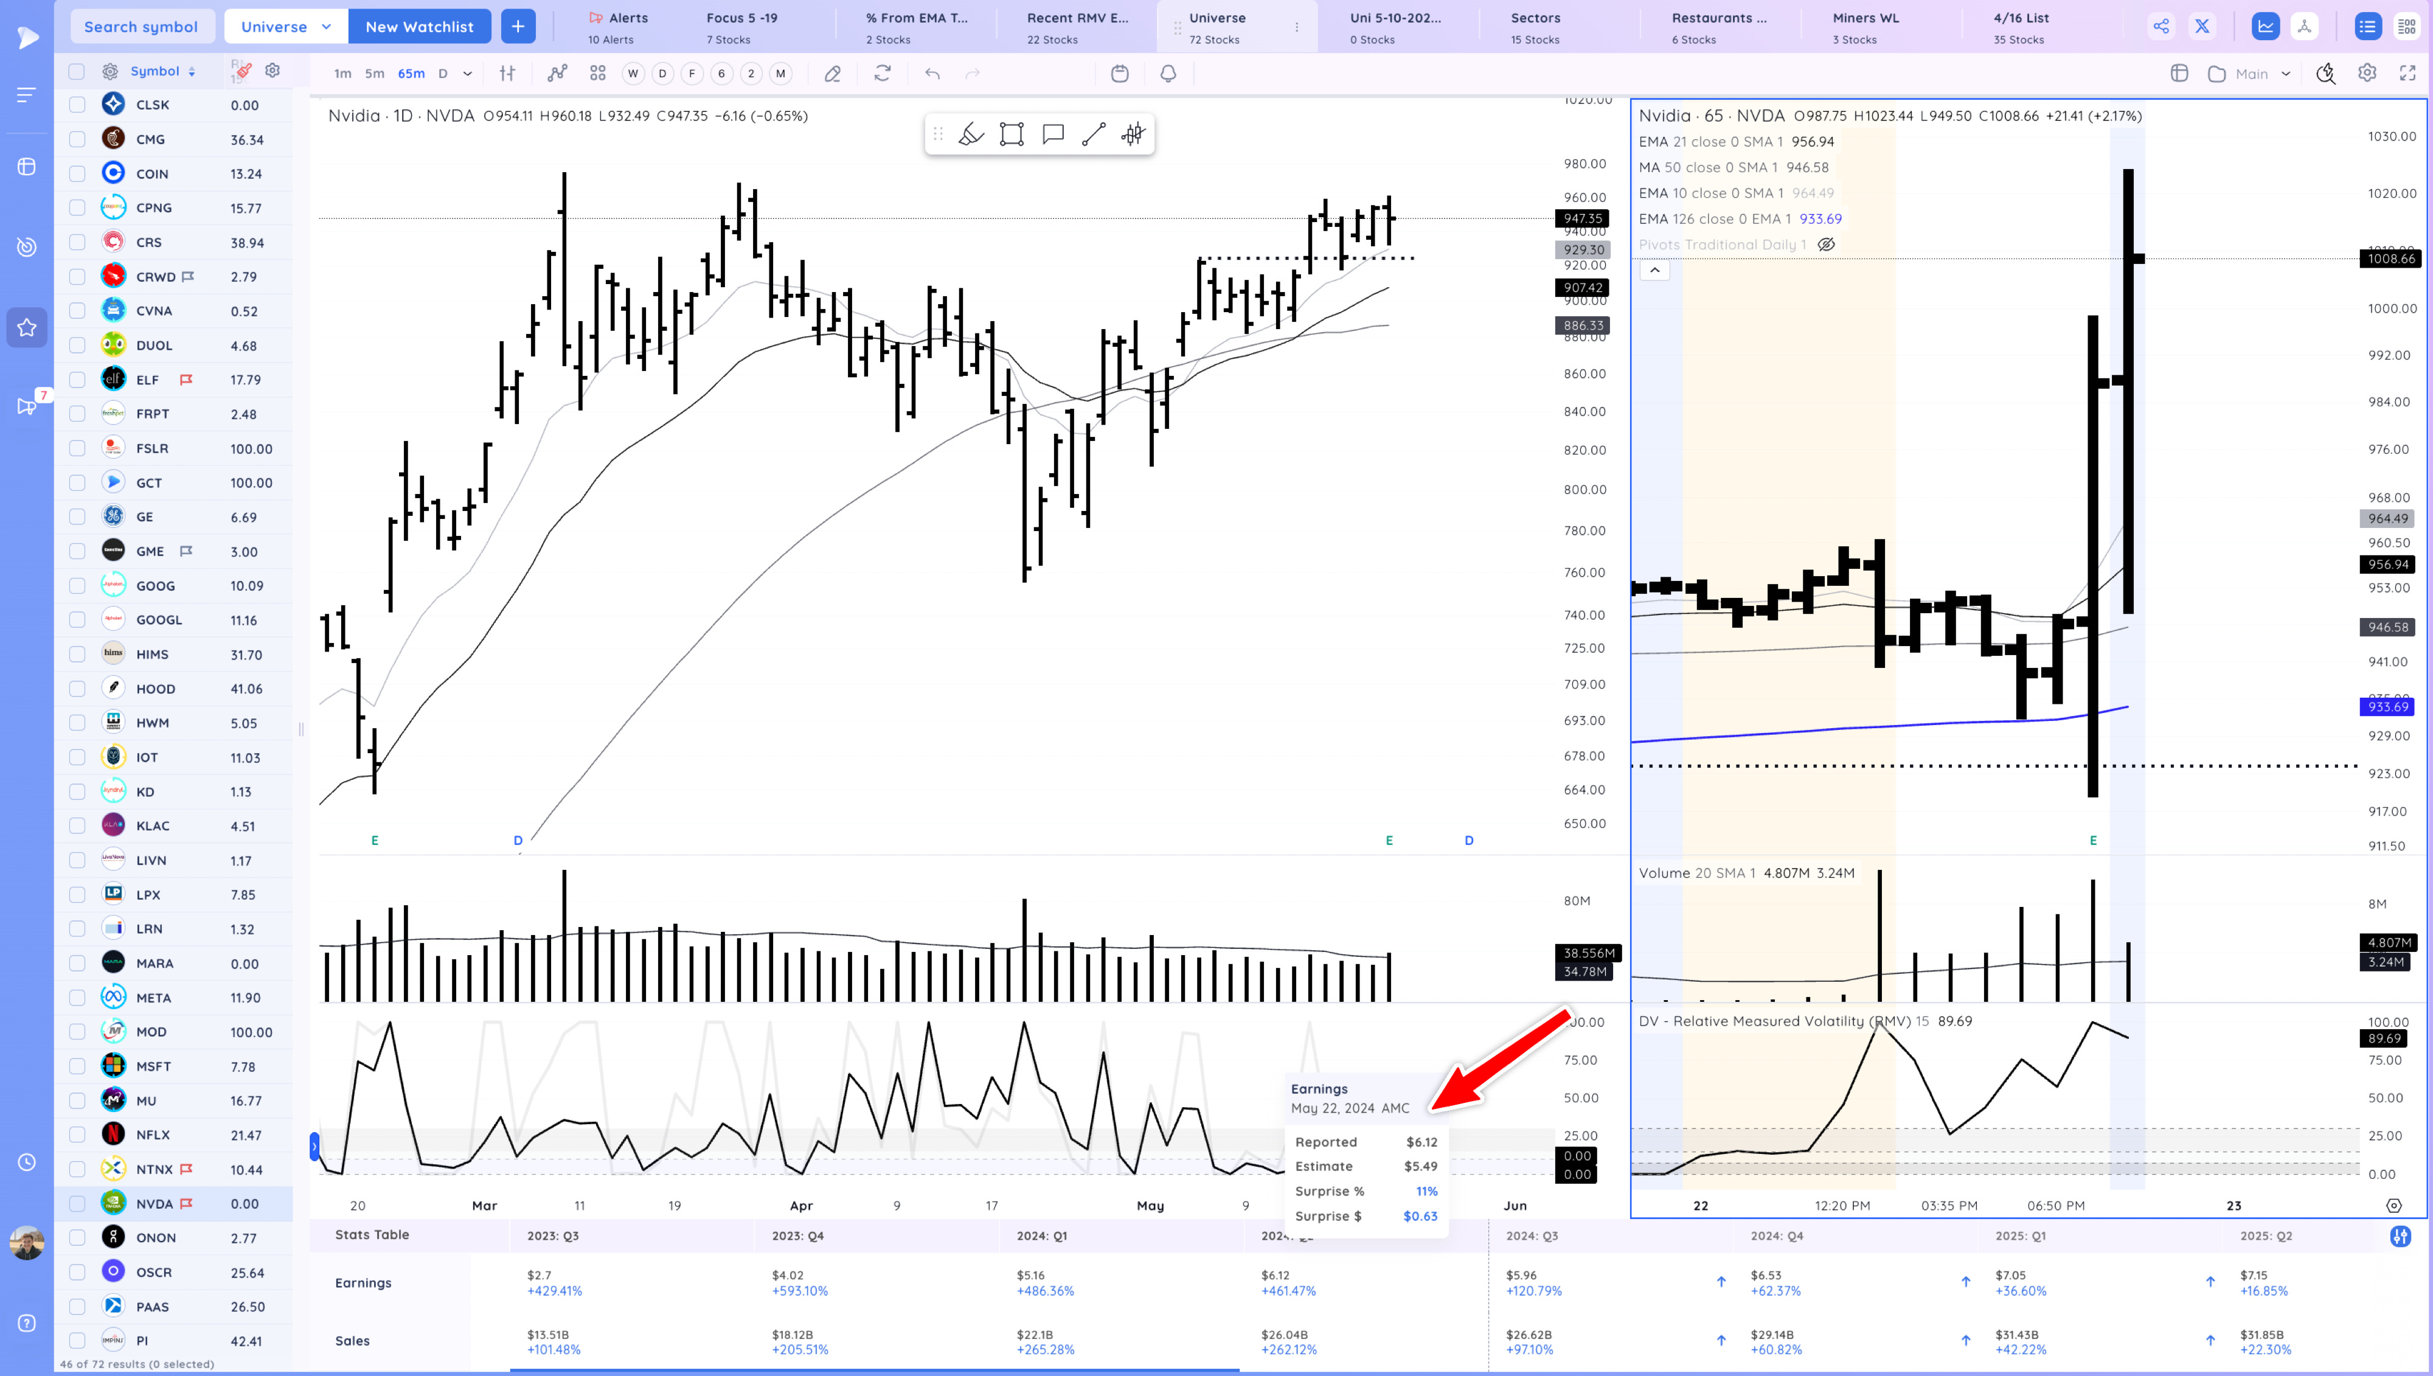Viewport: 2433px width, 1376px height.
Task: Click the X (Twitter) share icon
Action: 2202,27
